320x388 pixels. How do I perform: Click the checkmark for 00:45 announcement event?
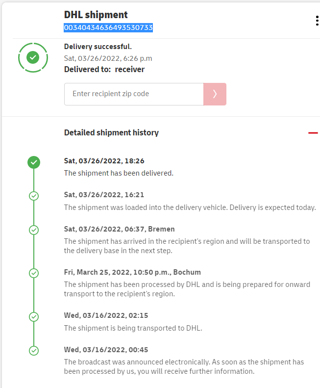(x=34, y=351)
